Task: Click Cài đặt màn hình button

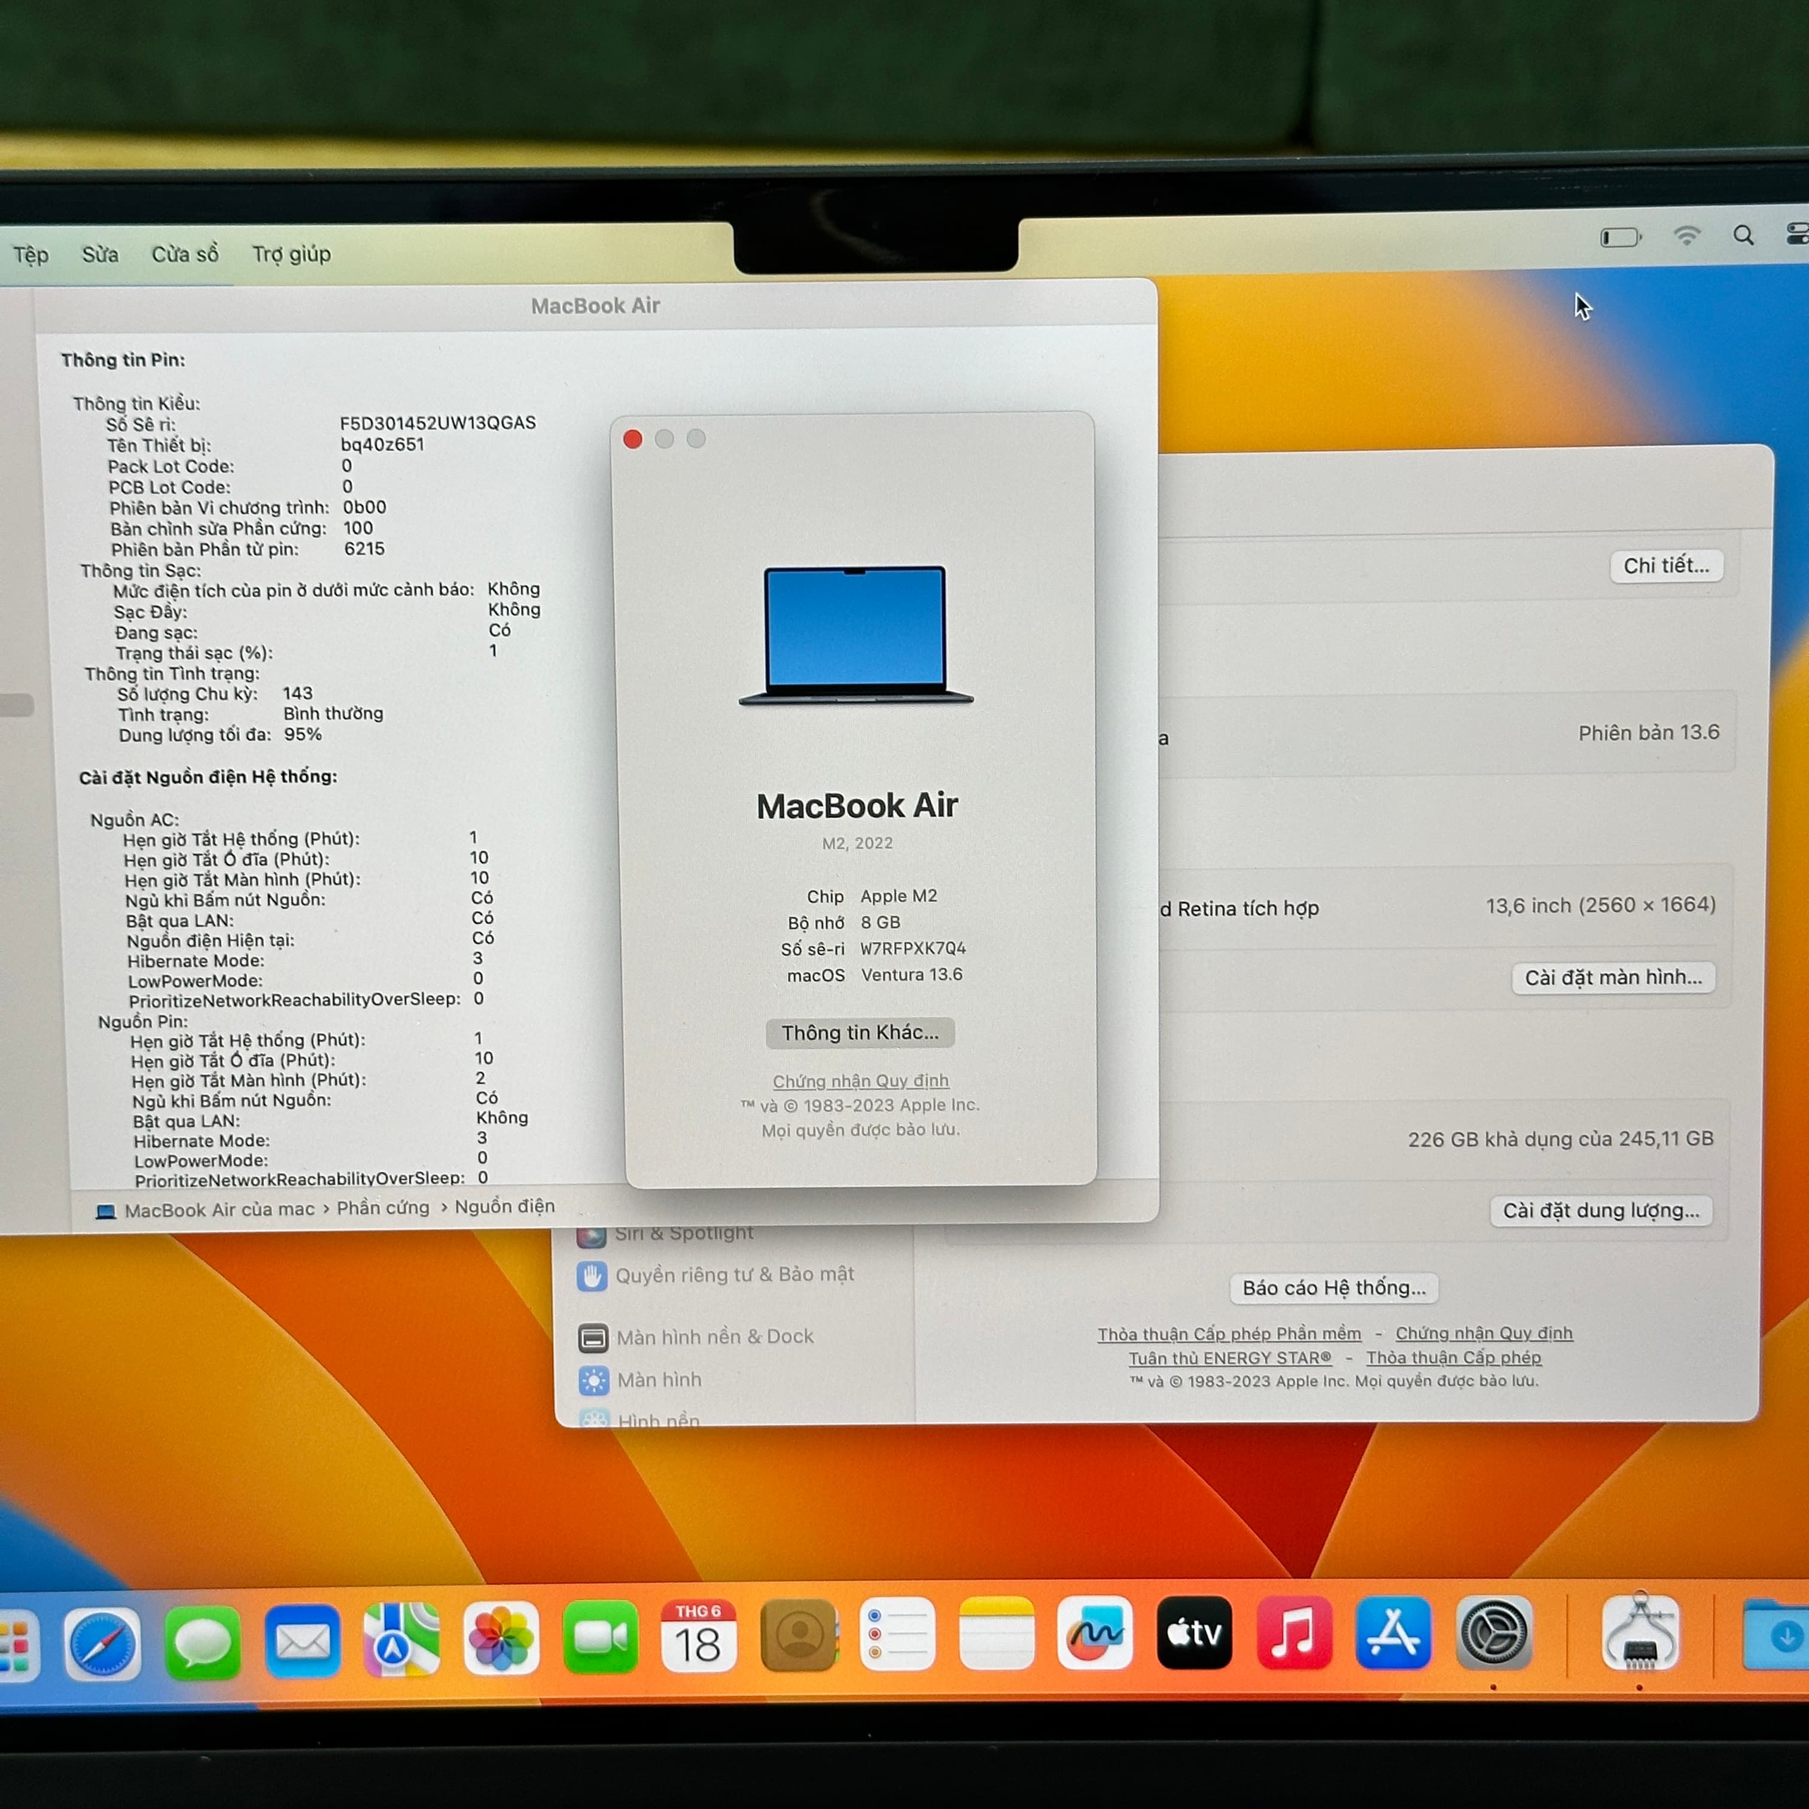Action: tap(1614, 977)
